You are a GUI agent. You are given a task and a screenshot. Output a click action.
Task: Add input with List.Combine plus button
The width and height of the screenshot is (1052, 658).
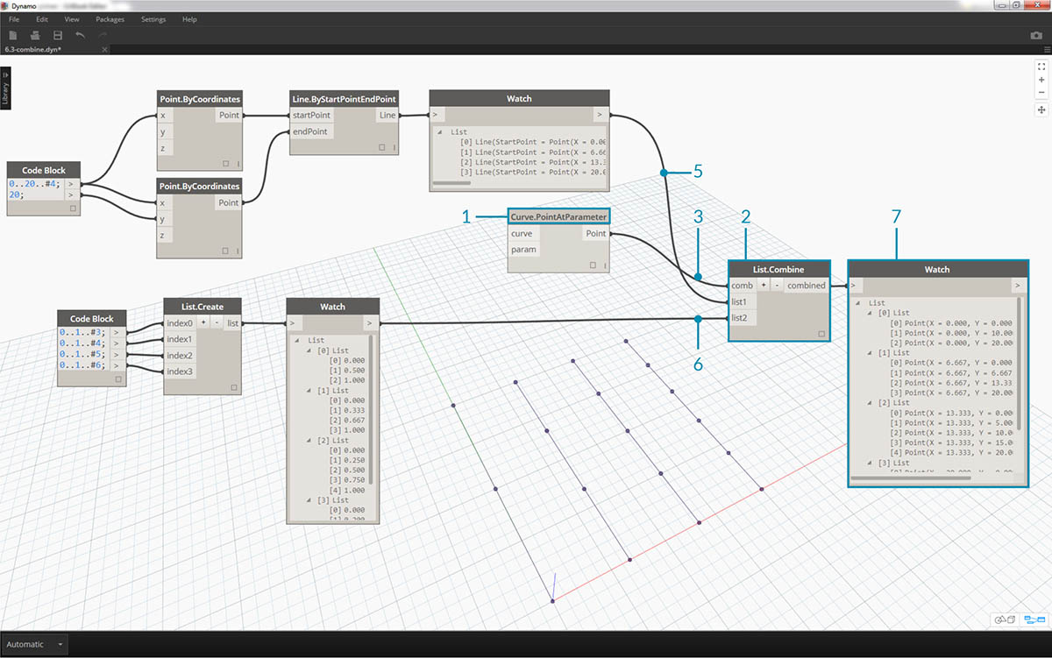click(764, 286)
